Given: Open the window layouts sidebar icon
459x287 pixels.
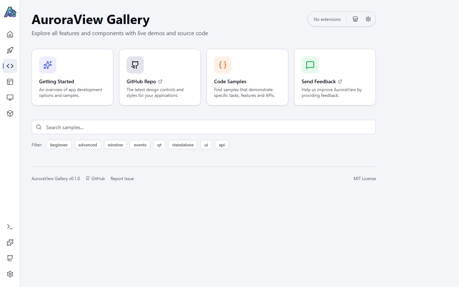Looking at the screenshot, I should point(10,82).
